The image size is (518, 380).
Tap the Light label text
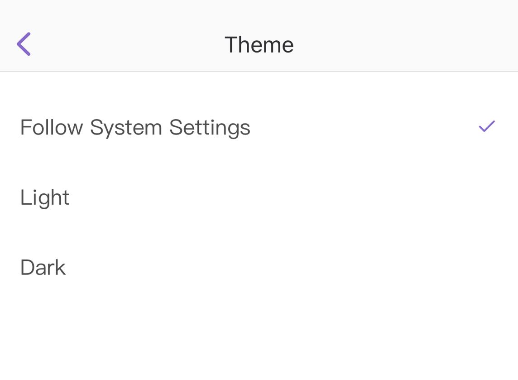(45, 197)
